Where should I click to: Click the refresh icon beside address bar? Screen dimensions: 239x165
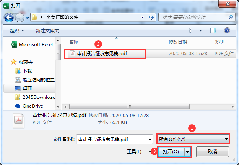coord(151,17)
